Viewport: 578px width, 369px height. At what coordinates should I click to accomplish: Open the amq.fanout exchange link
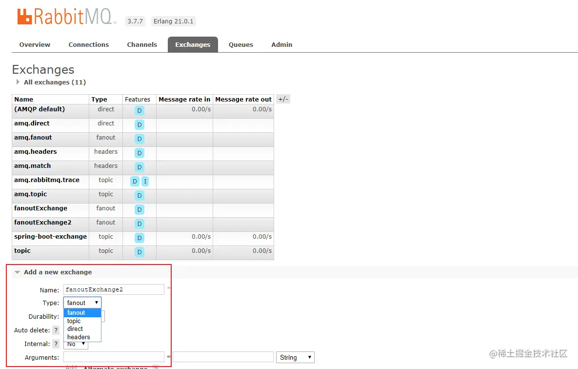click(33, 137)
